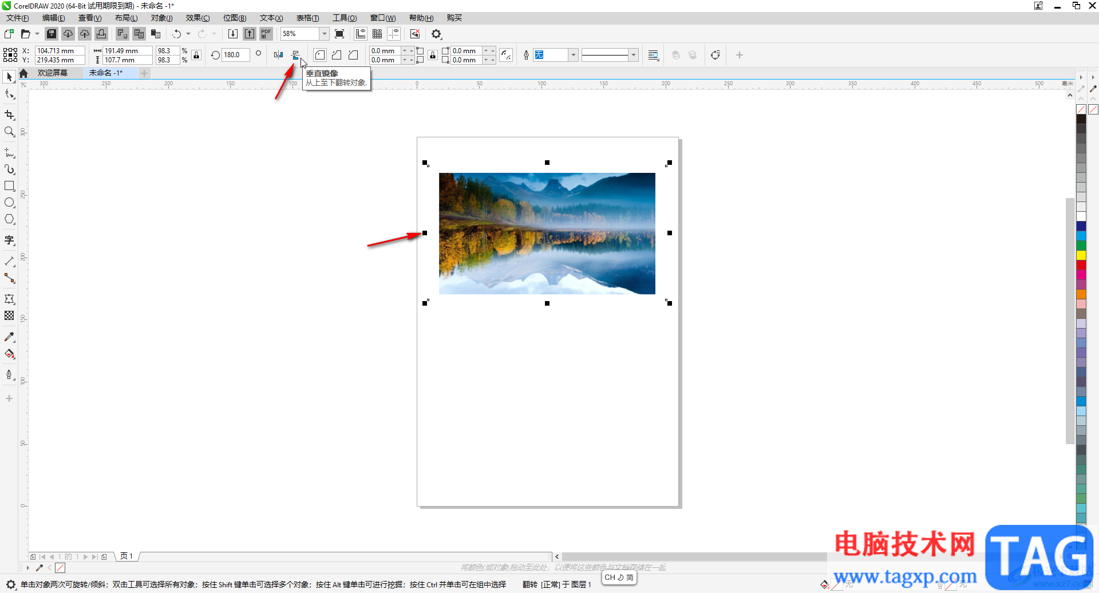Screen dimensions: 1099x593
Task: Toggle the guidelines display icon
Action: coord(394,34)
